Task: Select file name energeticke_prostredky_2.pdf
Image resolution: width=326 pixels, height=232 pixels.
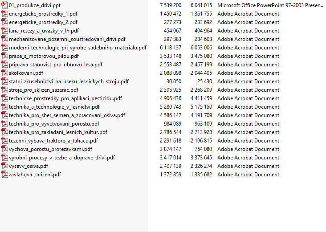Action: [43, 22]
